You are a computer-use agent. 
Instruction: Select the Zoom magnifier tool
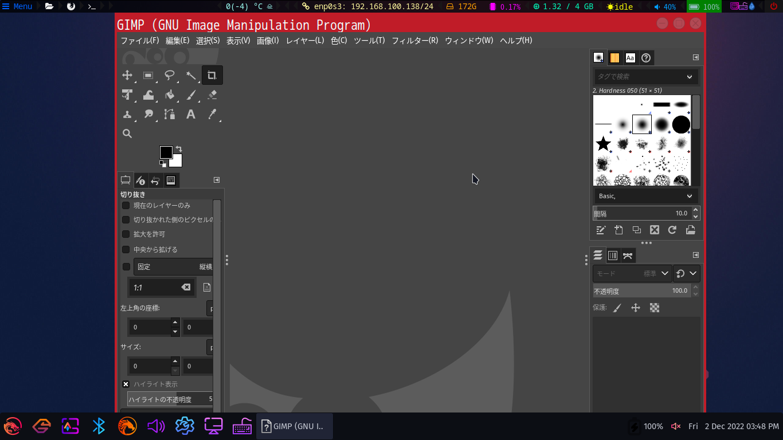pos(127,133)
